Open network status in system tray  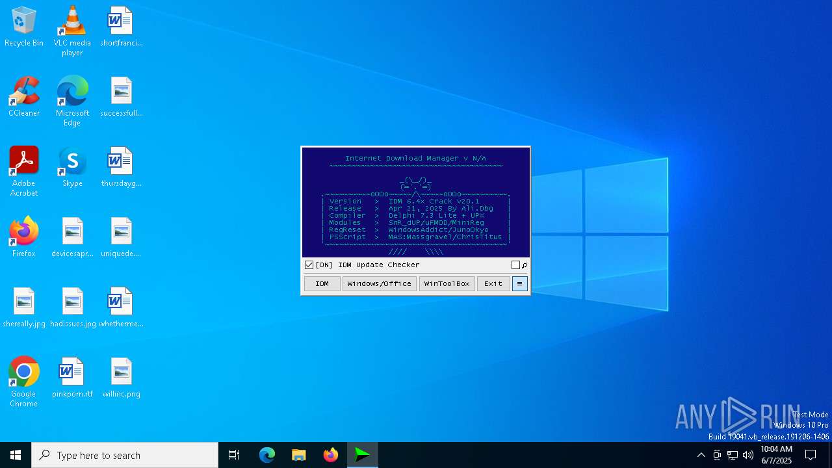point(733,455)
